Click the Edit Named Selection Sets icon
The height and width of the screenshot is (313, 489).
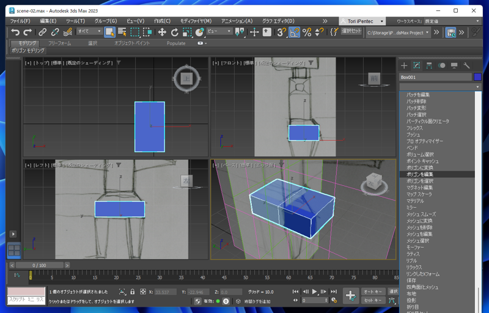pos(334,32)
